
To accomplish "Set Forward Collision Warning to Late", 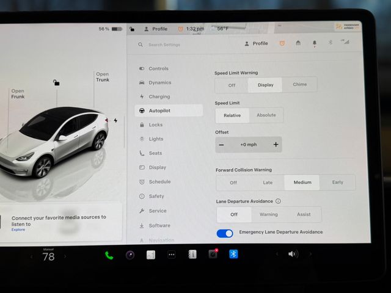I will (268, 183).
